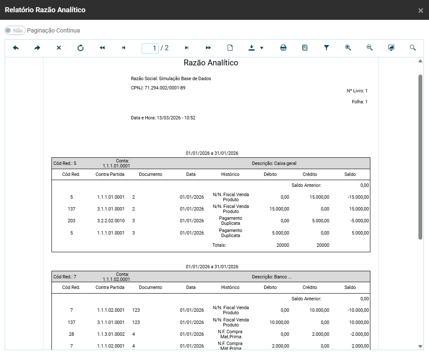This screenshot has width=429, height=356.
Task: Close the Relatório Razão Analítico dialog
Action: [x=421, y=11]
